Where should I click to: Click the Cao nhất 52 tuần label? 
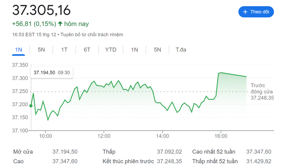click(x=214, y=152)
